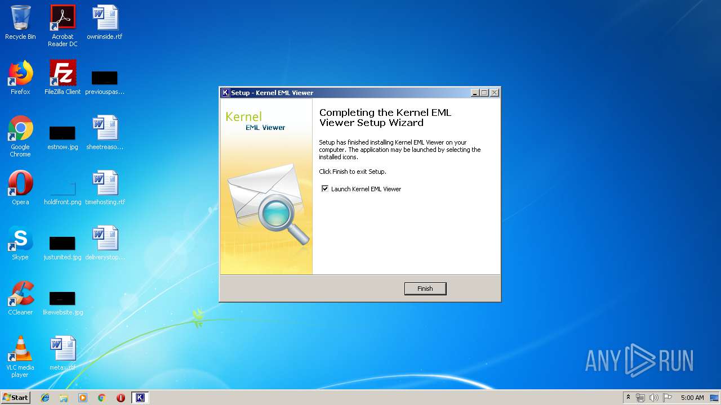Screen dimensions: 721x405
Task: Open the Recycle Bin desktop icon
Action: coord(20,22)
